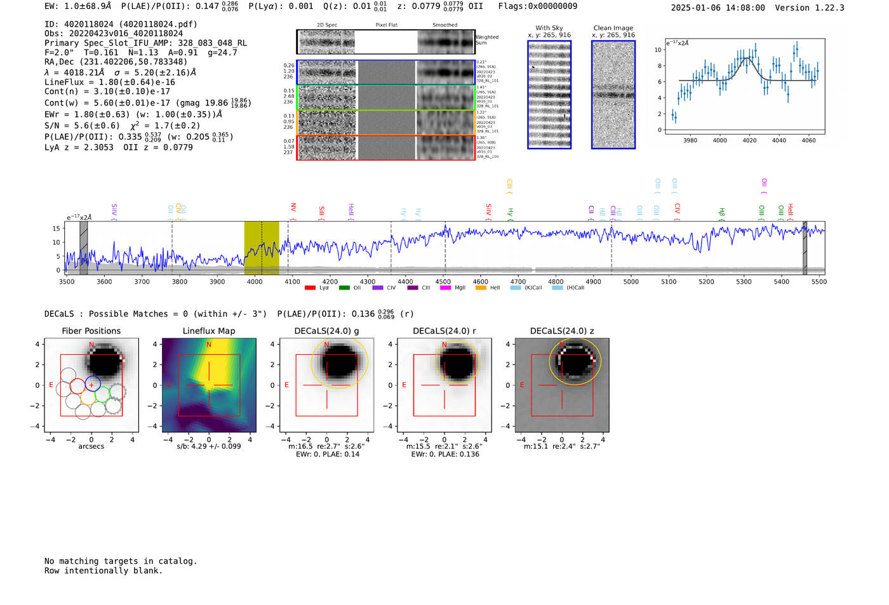889x605 pixels.
Task: Click the blue fiber circle in Fiber Positions
Action: coord(93,384)
